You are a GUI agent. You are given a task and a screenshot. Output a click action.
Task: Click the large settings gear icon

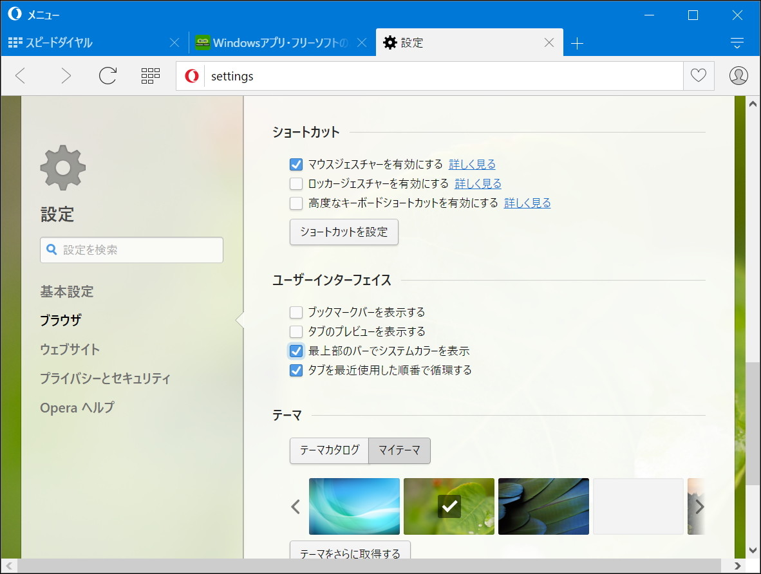62,167
